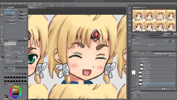Click the first question-mark help icon
177x100 pixels.
tap(73, 6)
